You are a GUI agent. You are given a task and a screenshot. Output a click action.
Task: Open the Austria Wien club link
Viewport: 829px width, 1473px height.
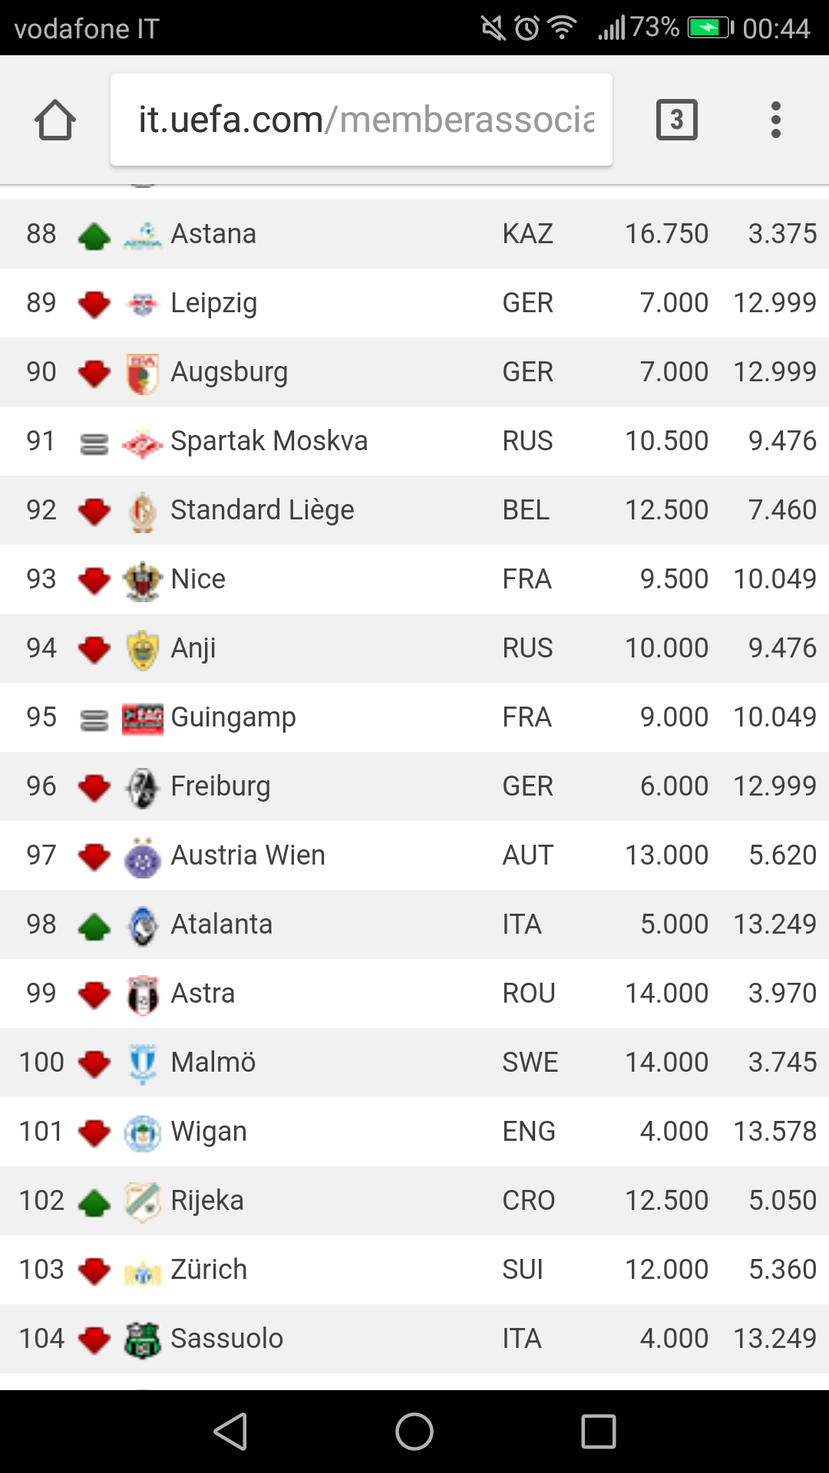tap(247, 855)
